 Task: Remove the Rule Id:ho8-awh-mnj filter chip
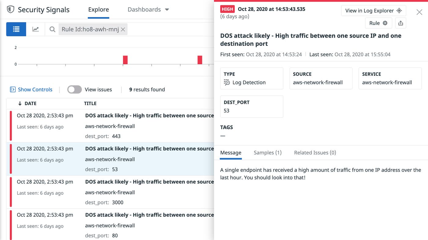tap(123, 29)
